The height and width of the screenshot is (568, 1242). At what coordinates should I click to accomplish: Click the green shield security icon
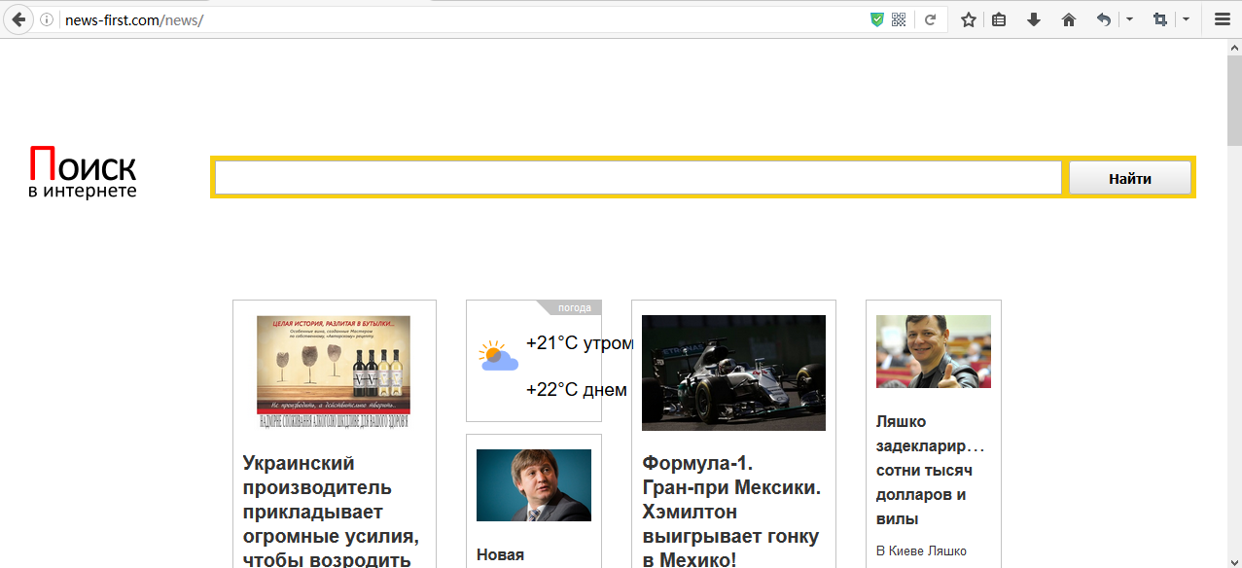[877, 19]
